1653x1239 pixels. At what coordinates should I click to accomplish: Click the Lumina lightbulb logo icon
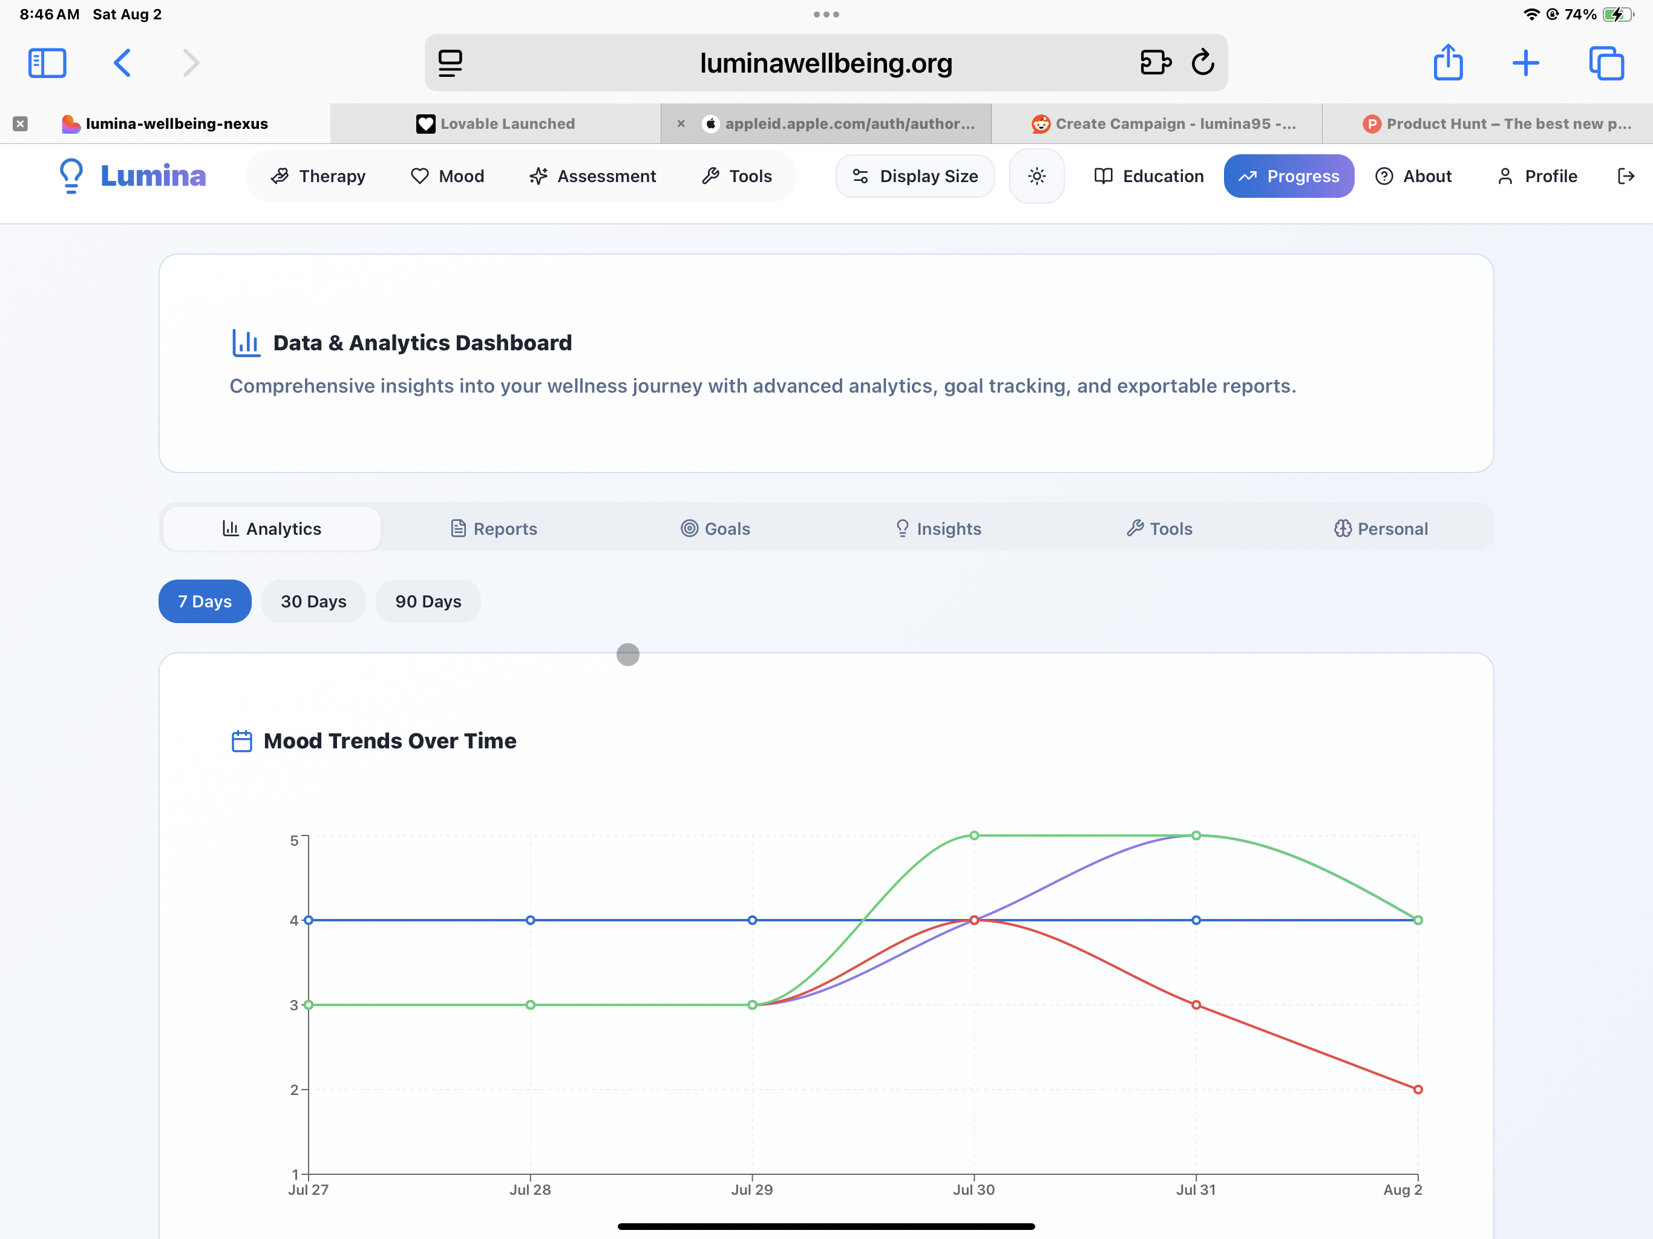tap(71, 175)
